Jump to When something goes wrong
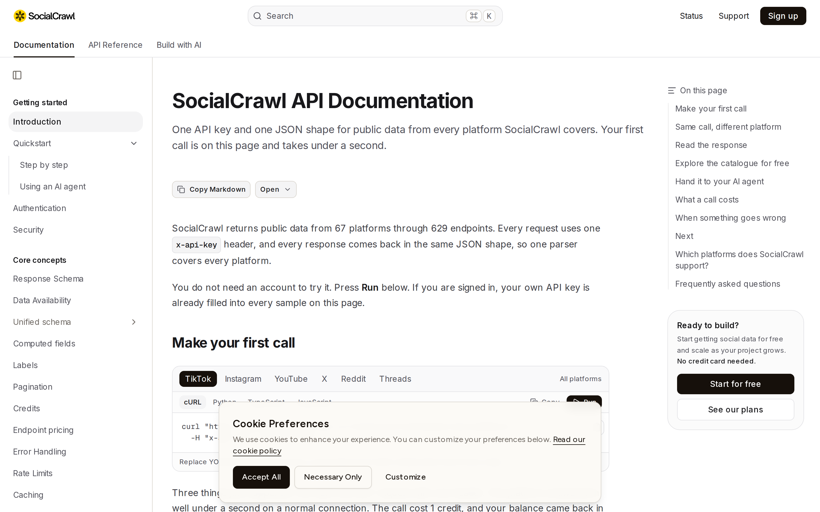820x512 pixels. (730, 218)
